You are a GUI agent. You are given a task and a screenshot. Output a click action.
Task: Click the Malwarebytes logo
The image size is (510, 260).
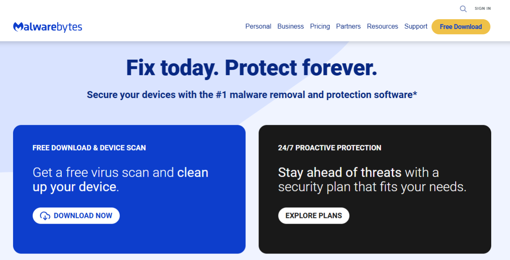click(47, 27)
